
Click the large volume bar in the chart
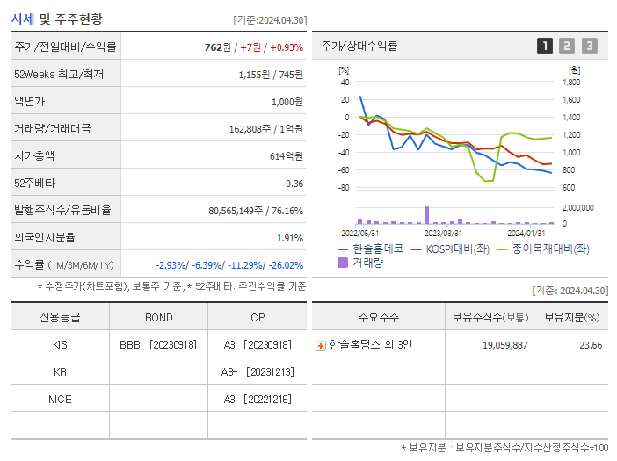pyautogui.click(x=426, y=215)
